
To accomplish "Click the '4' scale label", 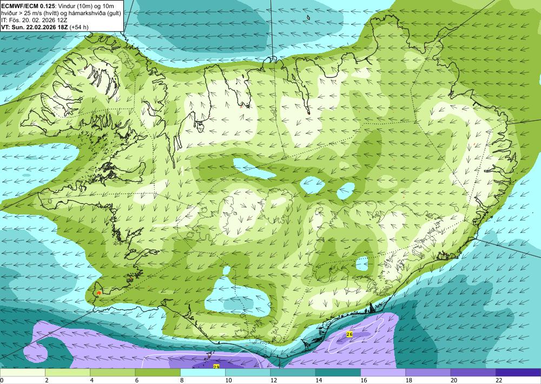I will [92, 381].
